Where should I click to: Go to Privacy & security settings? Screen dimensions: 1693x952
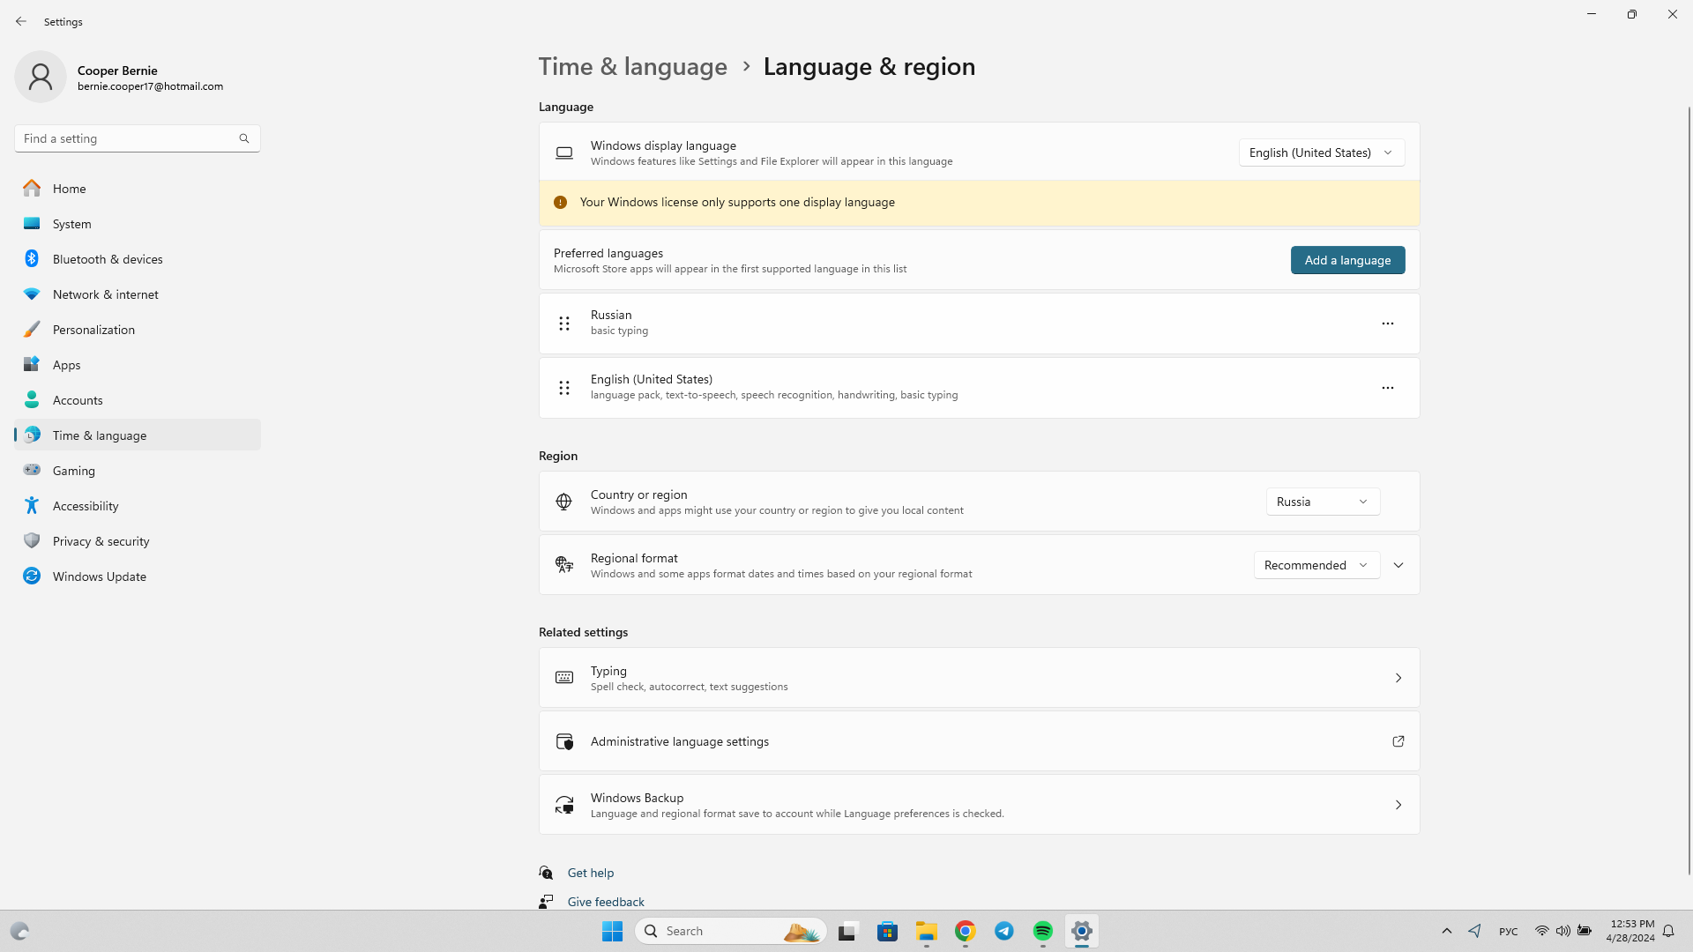101,541
